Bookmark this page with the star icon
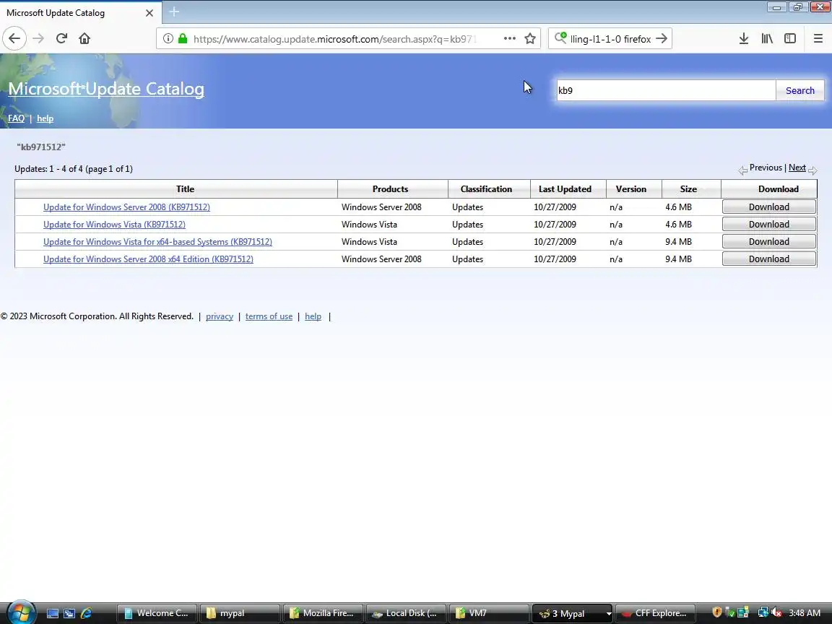This screenshot has width=832, height=624. [x=529, y=38]
